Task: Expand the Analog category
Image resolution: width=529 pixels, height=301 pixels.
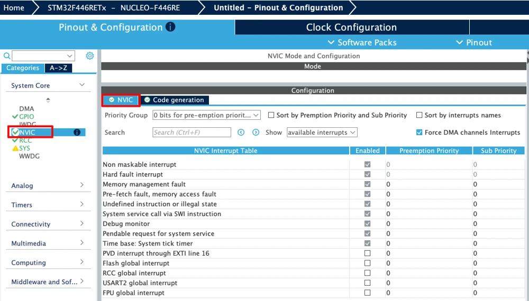Action: 82,185
